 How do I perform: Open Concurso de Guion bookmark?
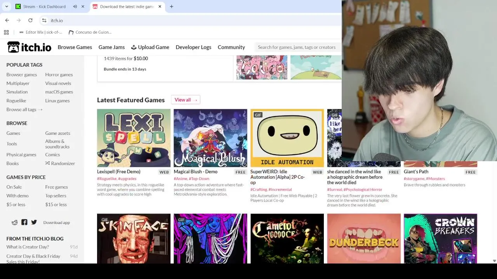coord(90,32)
